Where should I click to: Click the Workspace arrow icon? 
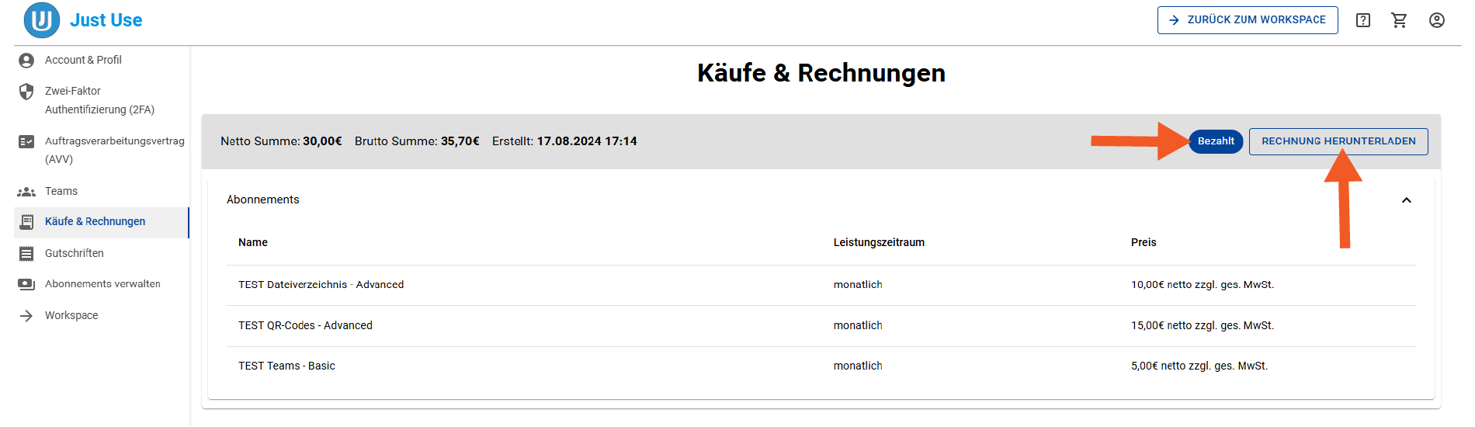[x=26, y=316]
